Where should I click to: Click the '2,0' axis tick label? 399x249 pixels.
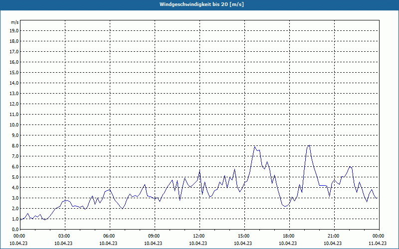coord(15,209)
